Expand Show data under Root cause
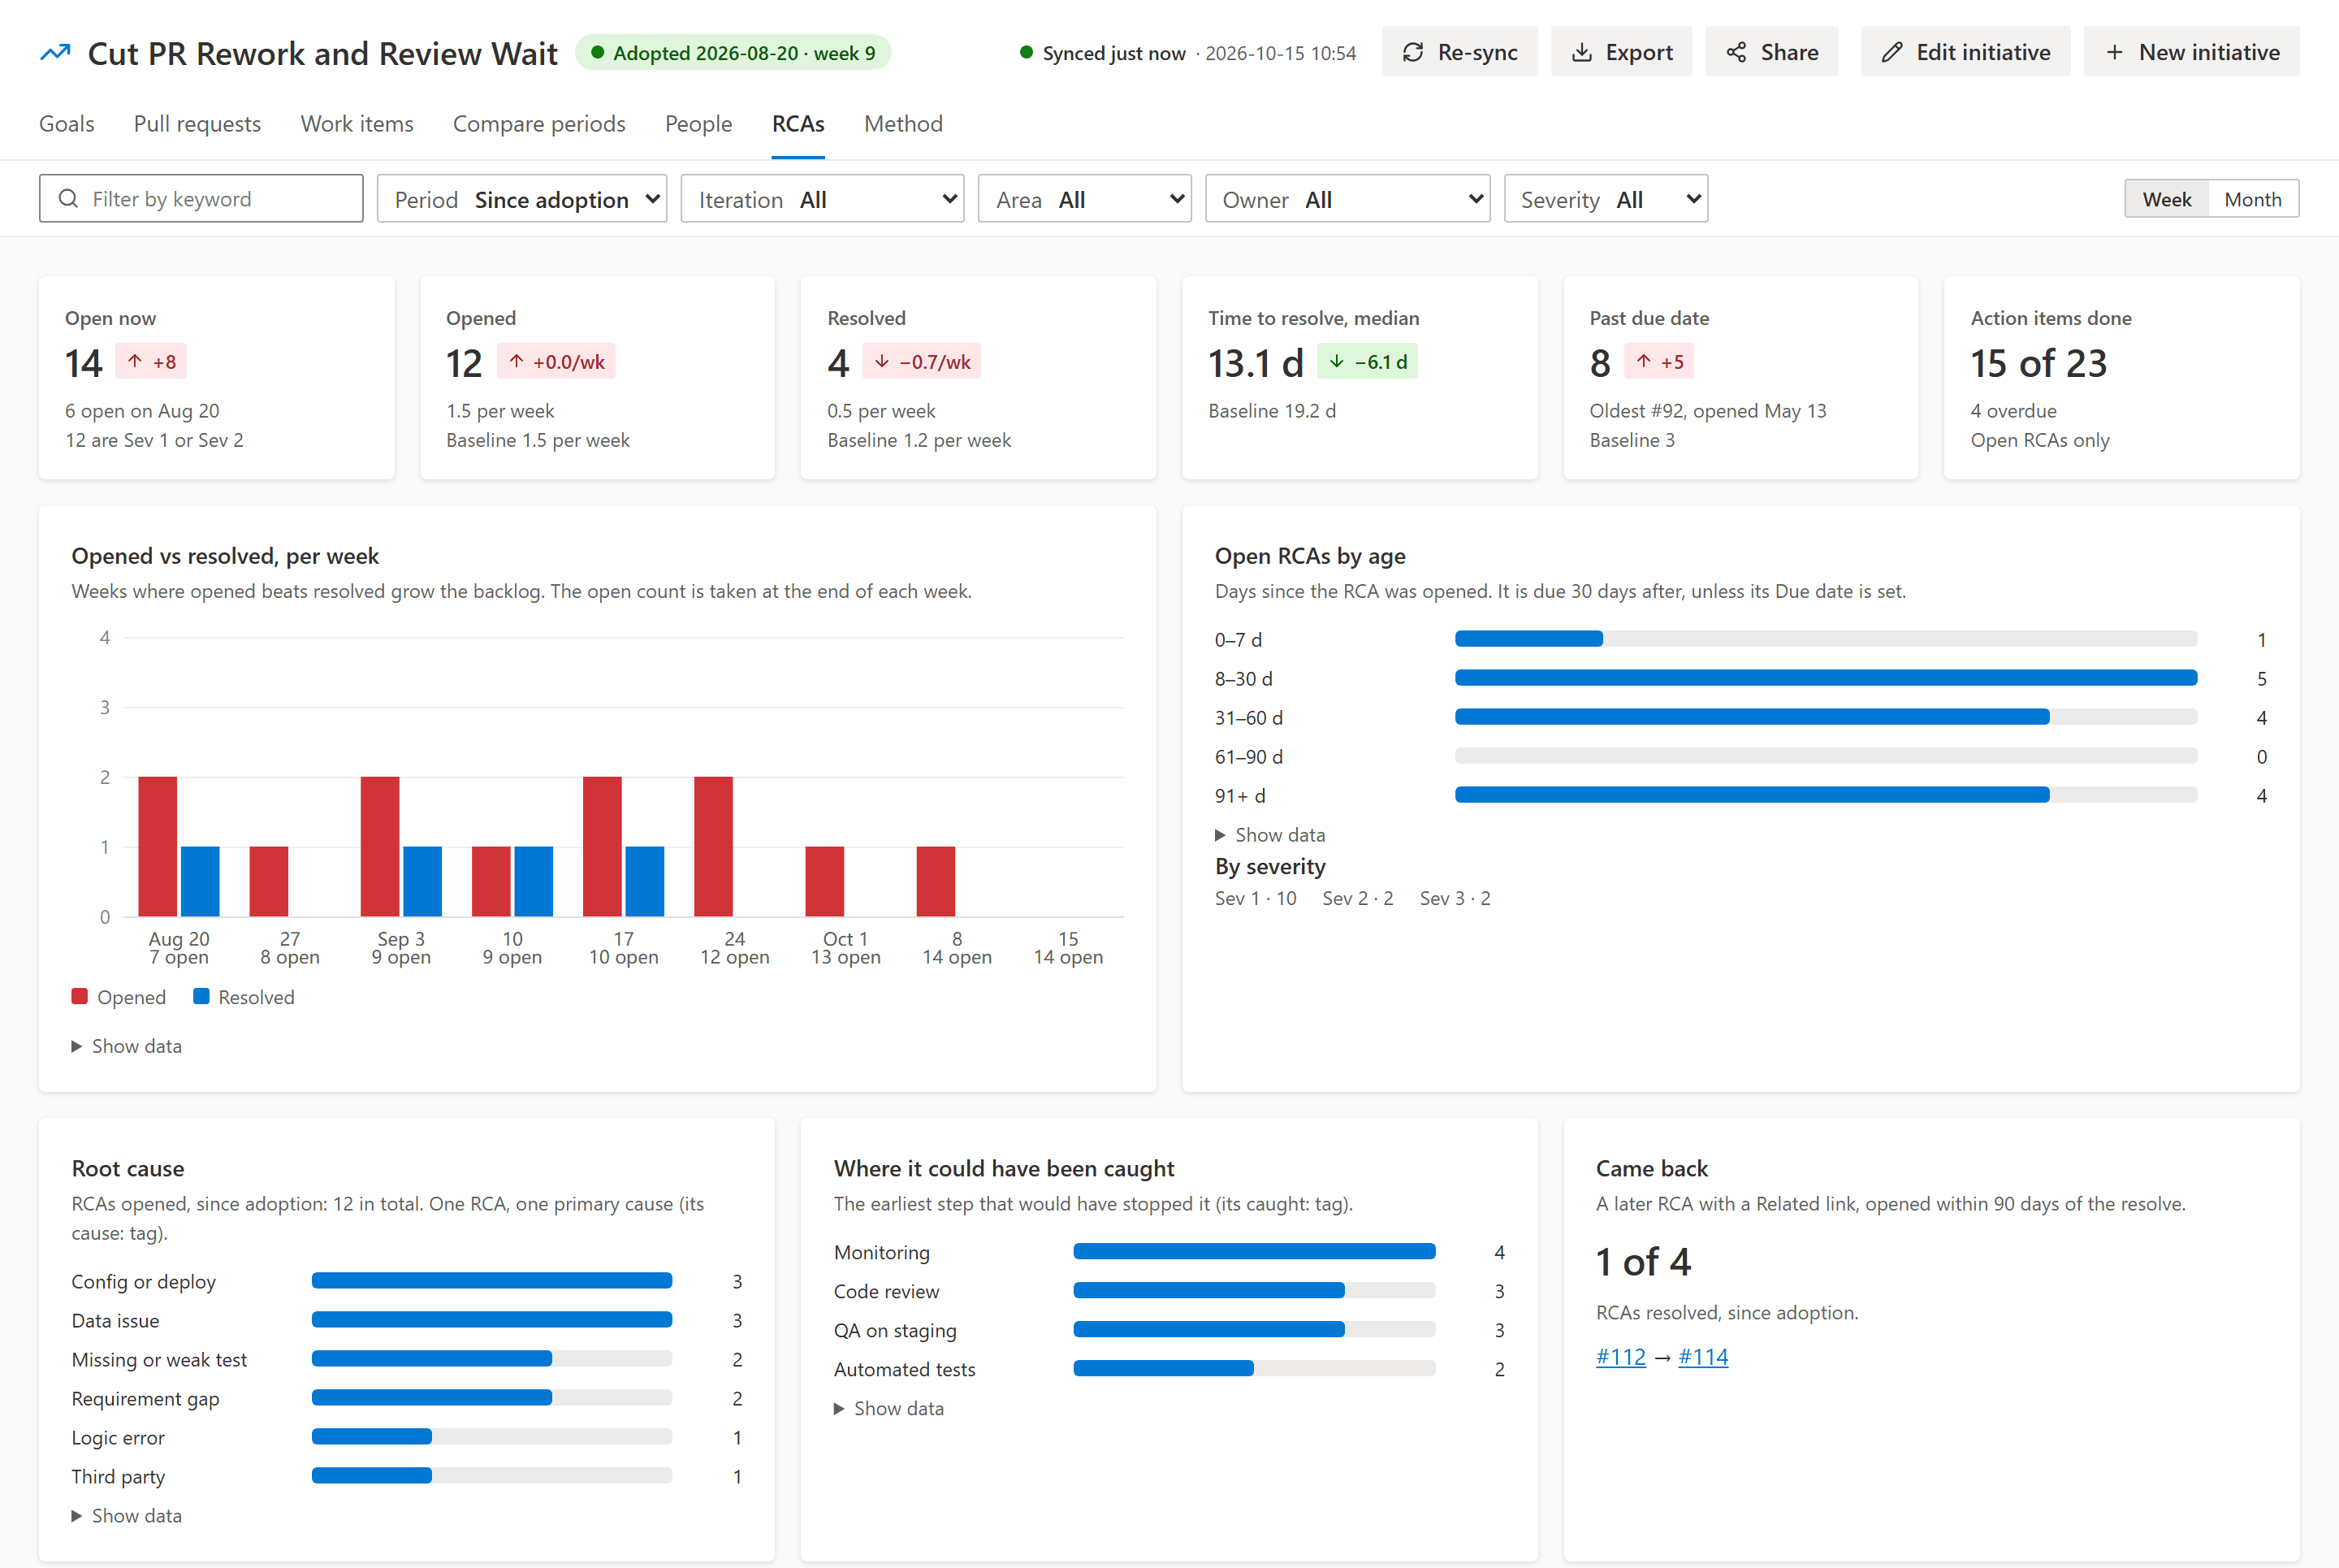This screenshot has width=2339, height=1568. pos(127,1515)
